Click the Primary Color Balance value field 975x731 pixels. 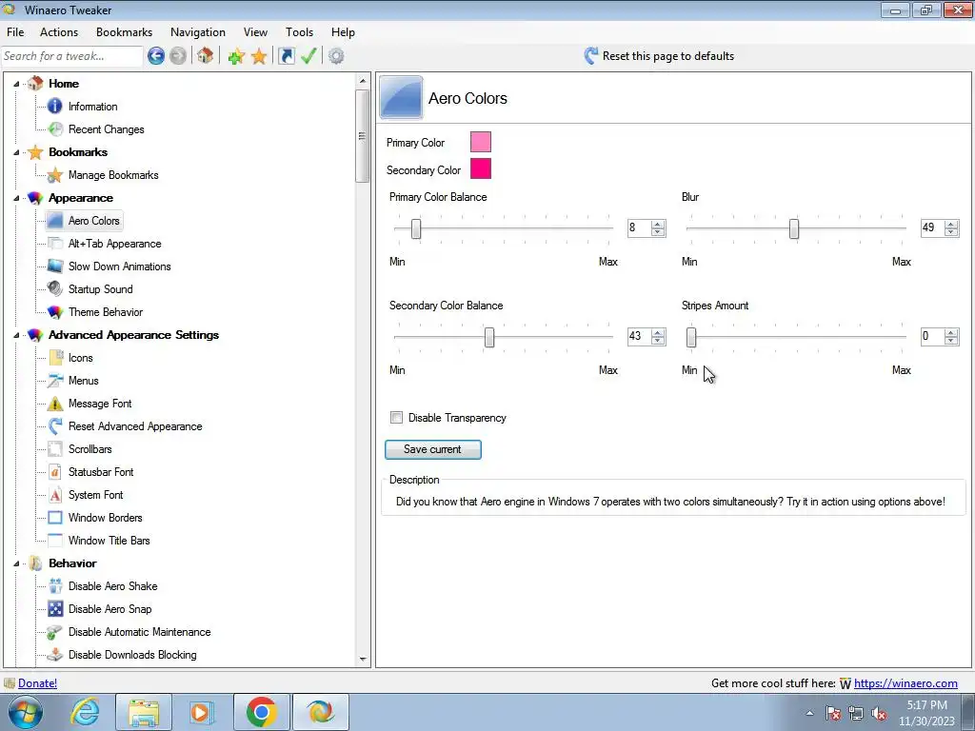(639, 227)
